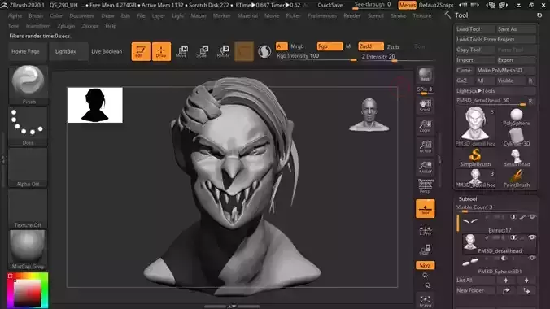Toggle the Mrgb mode
Screen dimensions: 550x309
(x=297, y=46)
